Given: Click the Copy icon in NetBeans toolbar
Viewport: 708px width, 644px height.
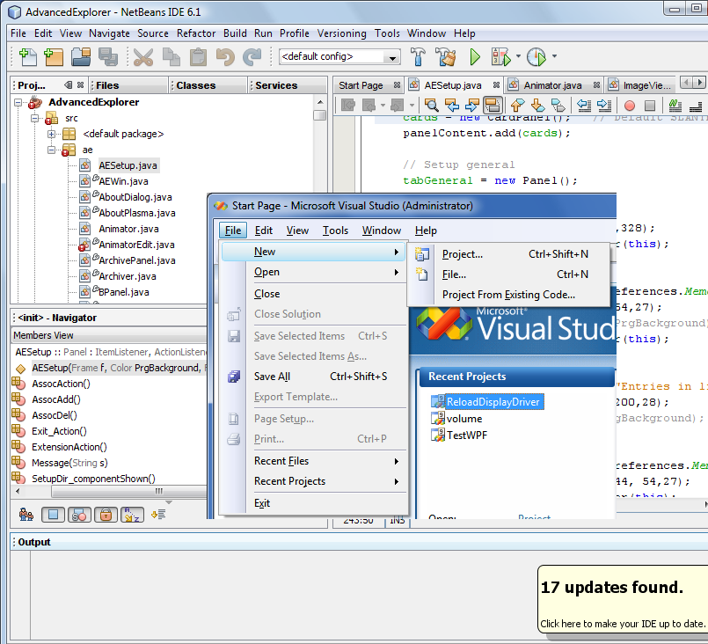Looking at the screenshot, I should tap(172, 57).
